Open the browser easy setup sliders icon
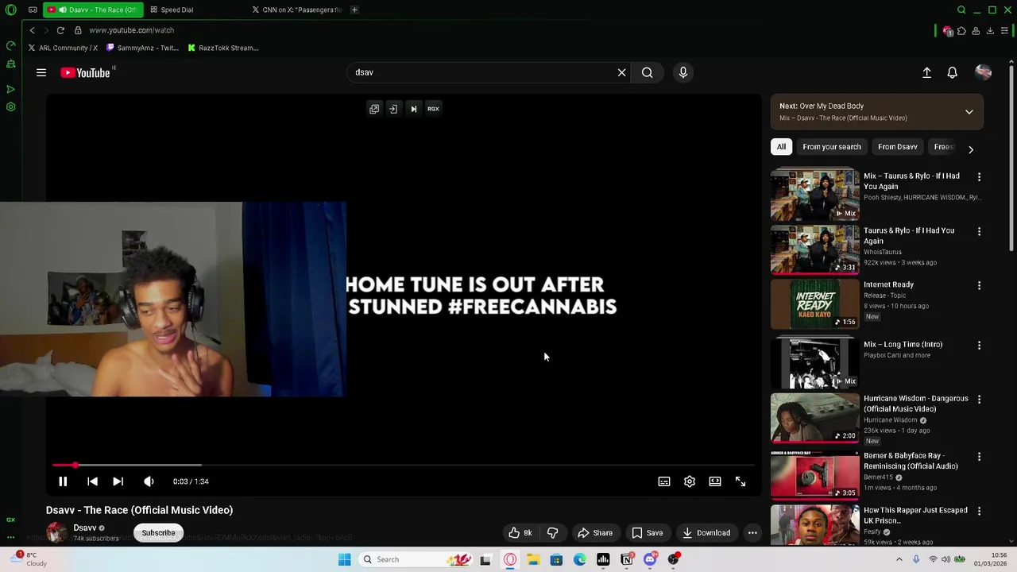This screenshot has height=572, width=1017. (x=1004, y=30)
